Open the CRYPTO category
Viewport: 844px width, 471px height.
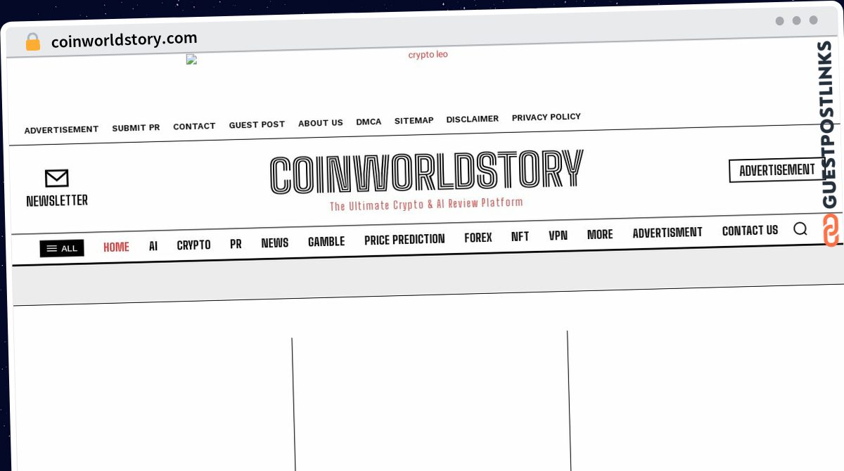193,245
